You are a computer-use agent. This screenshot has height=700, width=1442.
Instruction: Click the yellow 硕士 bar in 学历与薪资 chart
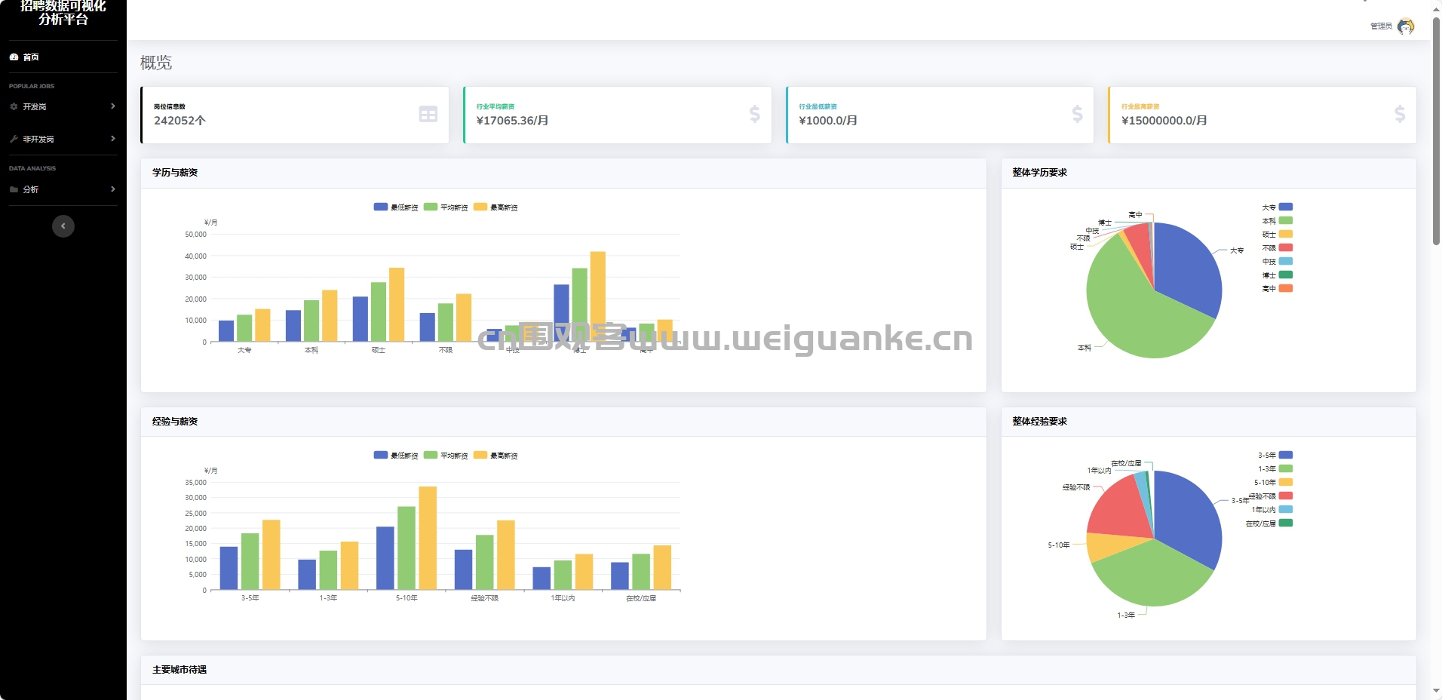click(397, 305)
